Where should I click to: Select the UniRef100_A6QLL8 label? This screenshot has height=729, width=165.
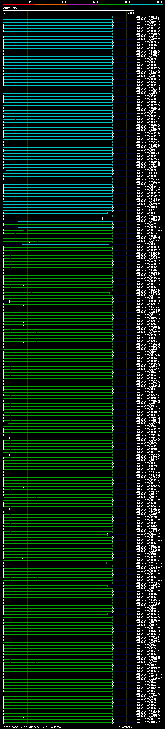(x=148, y=699)
